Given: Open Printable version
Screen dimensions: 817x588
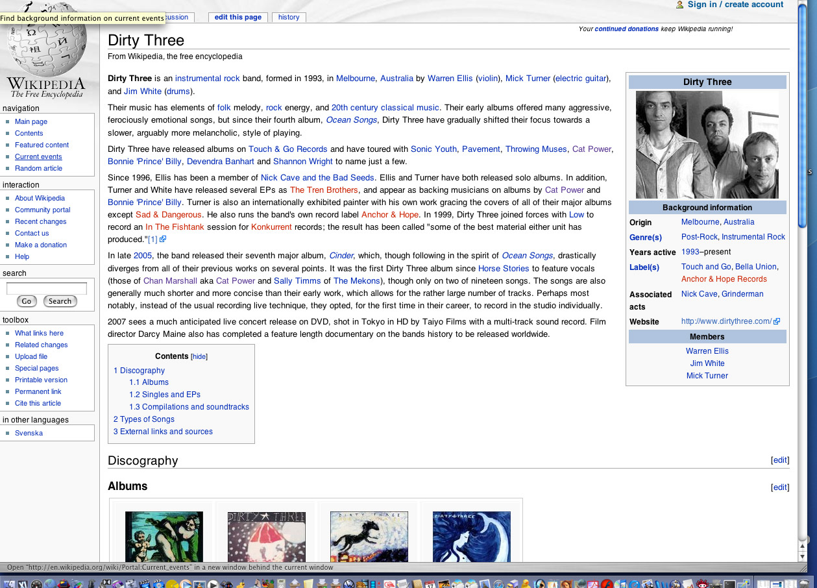Looking at the screenshot, I should point(42,380).
